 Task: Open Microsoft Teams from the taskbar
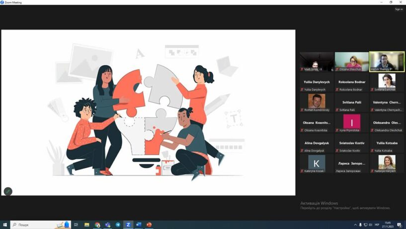(107, 225)
